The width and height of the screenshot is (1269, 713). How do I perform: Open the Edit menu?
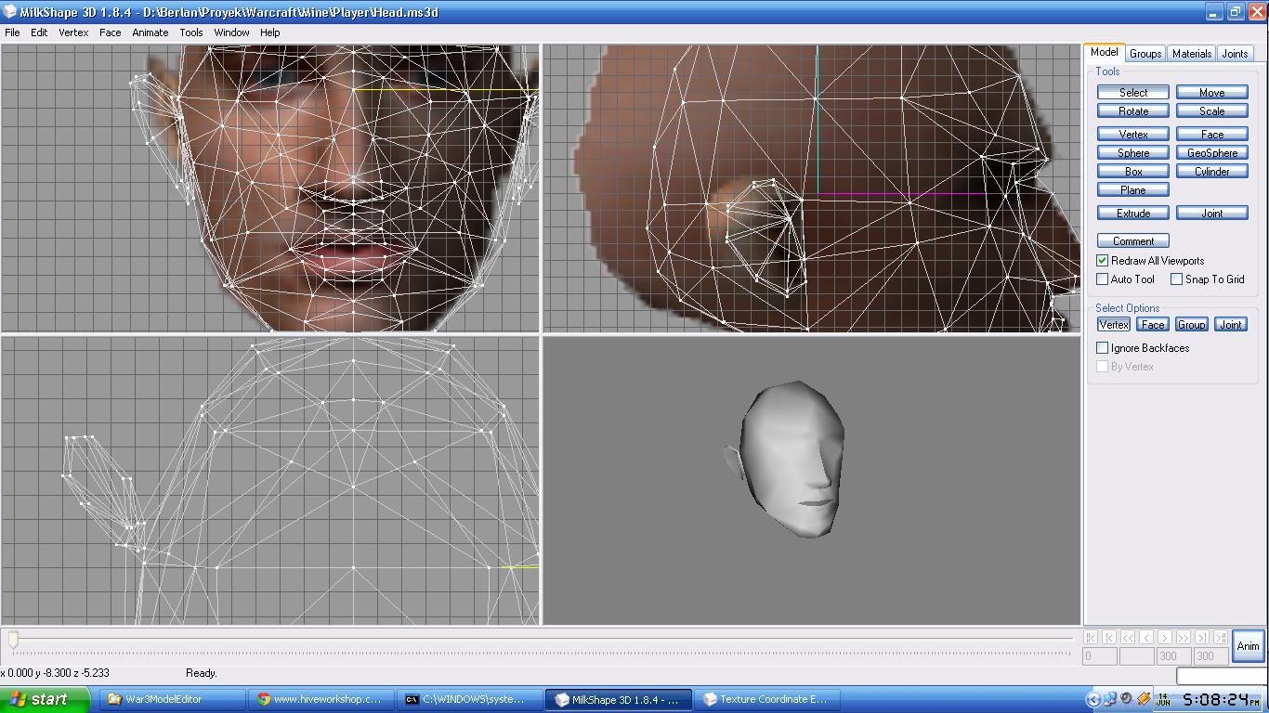point(39,32)
